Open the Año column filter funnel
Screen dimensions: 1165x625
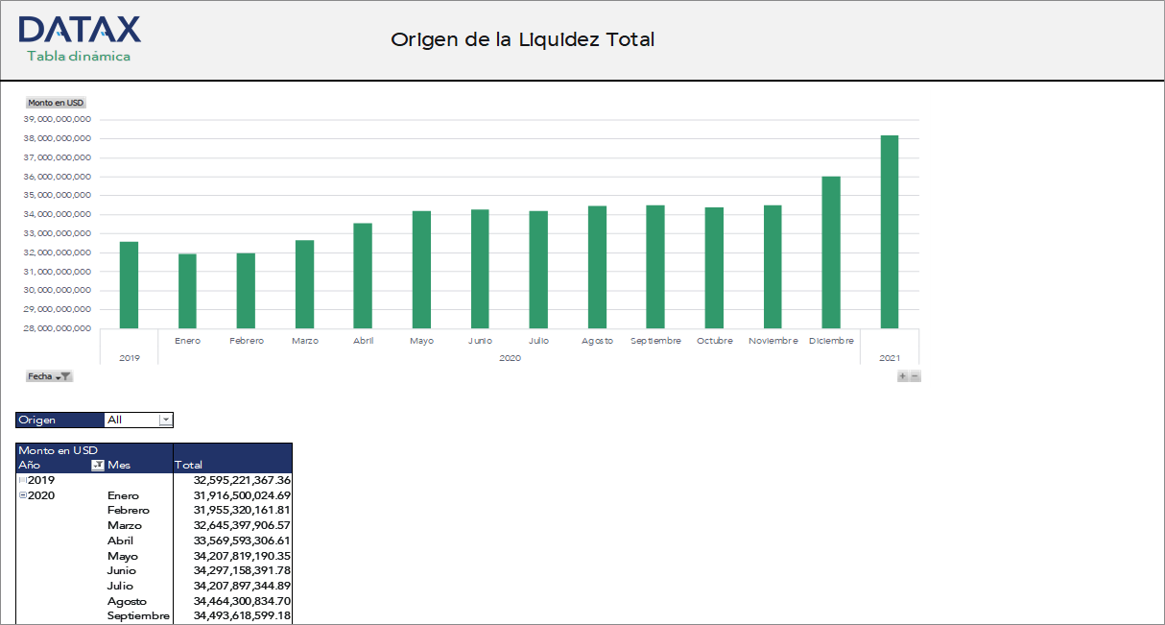[97, 464]
